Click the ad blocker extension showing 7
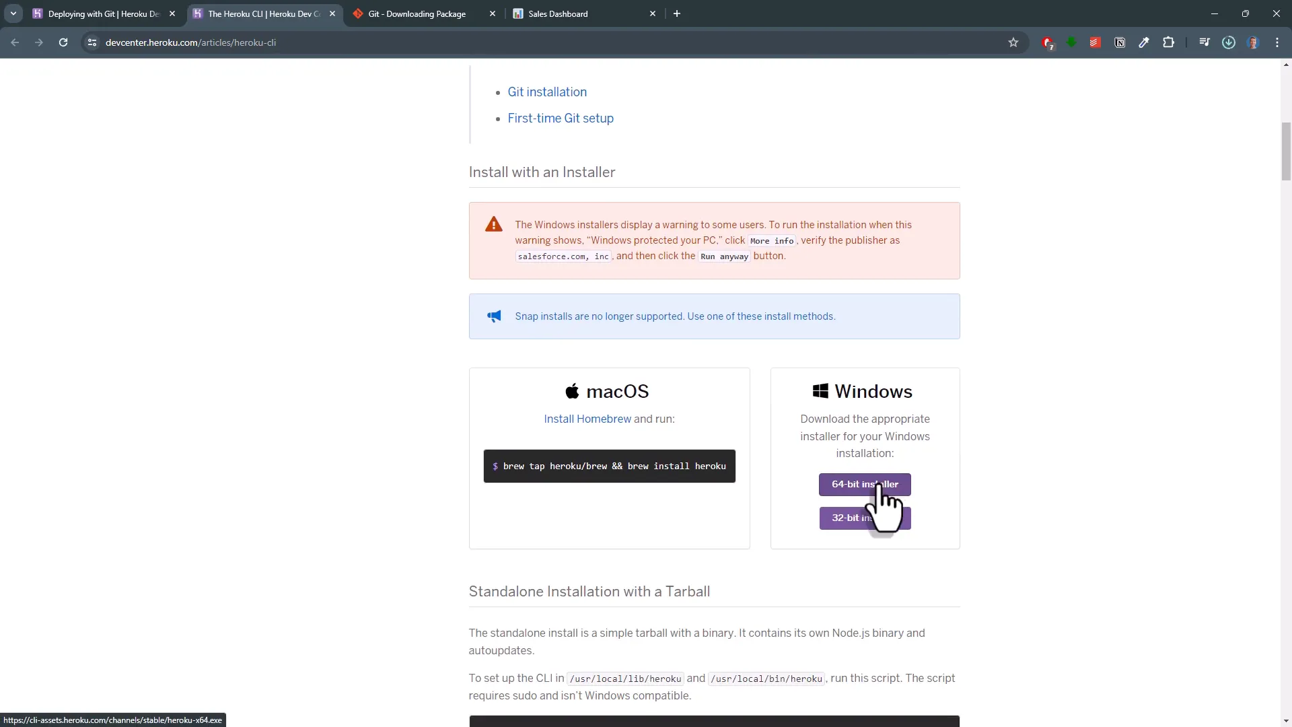 [1048, 42]
